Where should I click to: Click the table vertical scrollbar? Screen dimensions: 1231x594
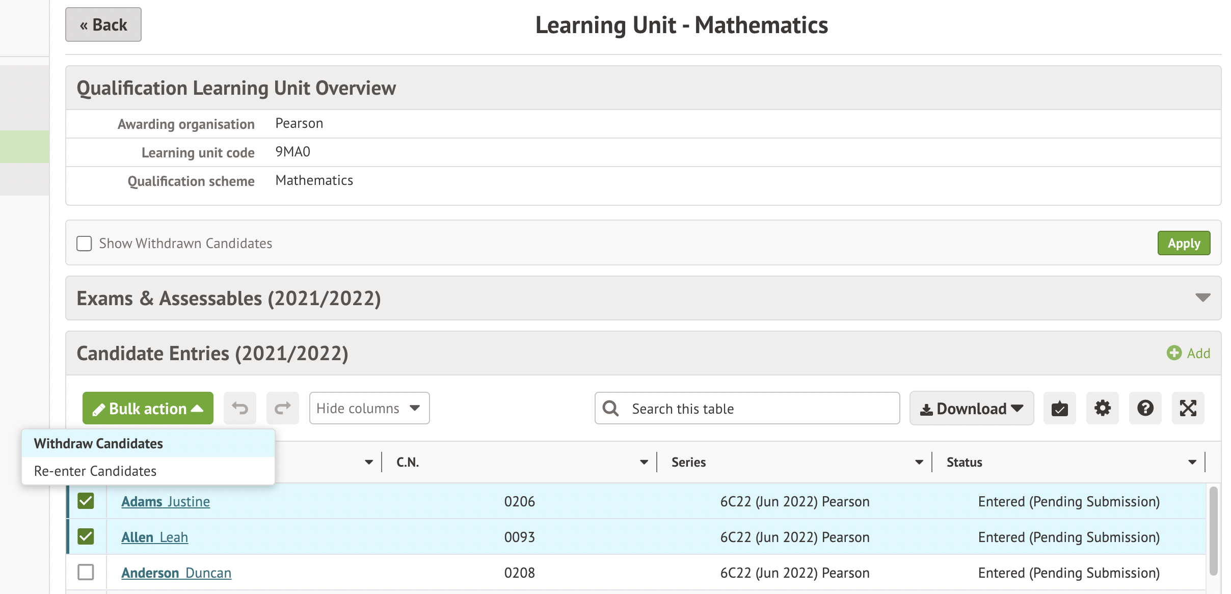point(1213,530)
